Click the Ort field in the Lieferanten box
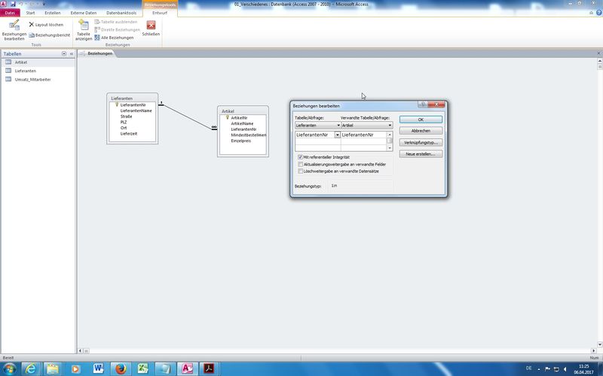Screen dimensions: 603x376 pos(124,128)
